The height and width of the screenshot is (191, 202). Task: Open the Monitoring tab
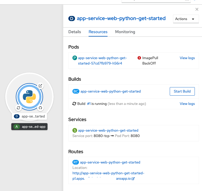(x=125, y=32)
